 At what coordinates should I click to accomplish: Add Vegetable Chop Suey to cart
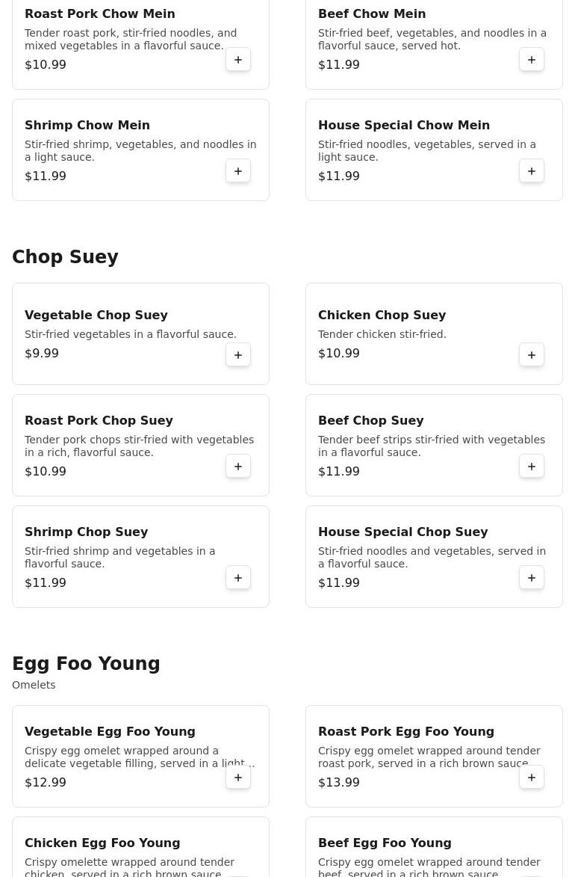[x=238, y=355]
